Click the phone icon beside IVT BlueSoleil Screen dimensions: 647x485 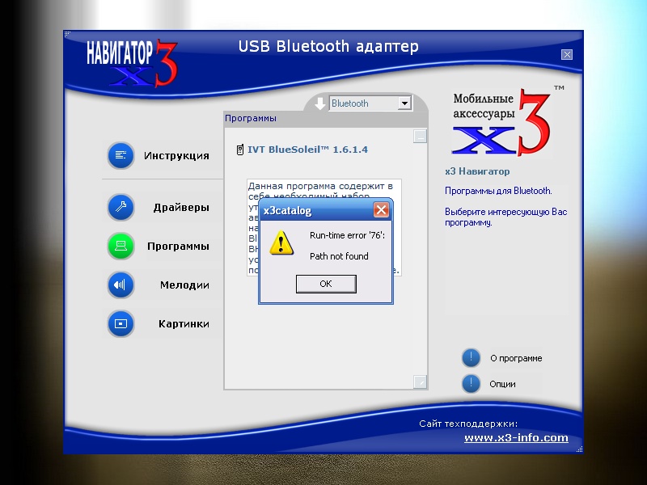tap(239, 150)
